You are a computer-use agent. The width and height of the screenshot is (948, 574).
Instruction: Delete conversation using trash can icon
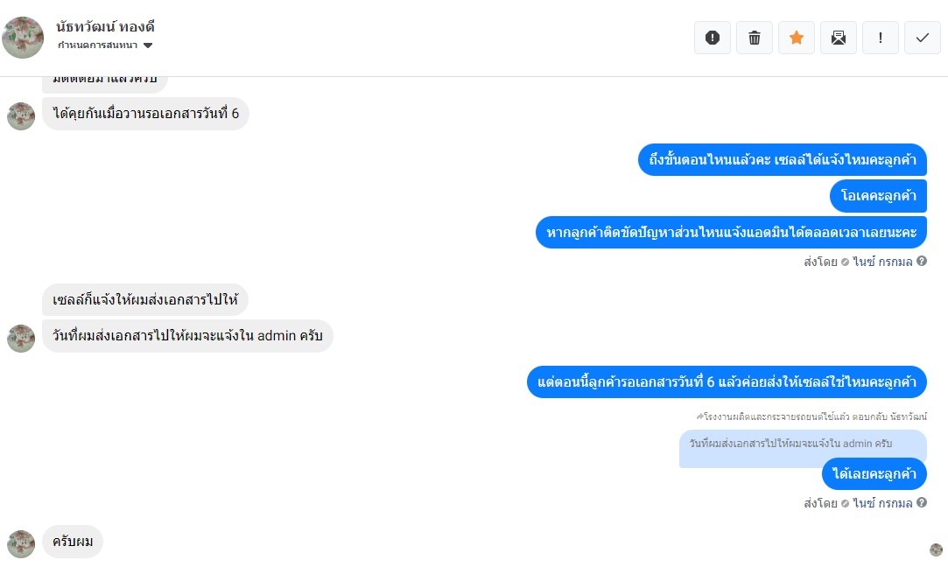(x=755, y=38)
